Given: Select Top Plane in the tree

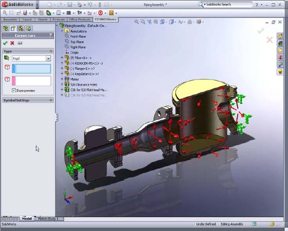Looking at the screenshot, I should pos(77,42).
